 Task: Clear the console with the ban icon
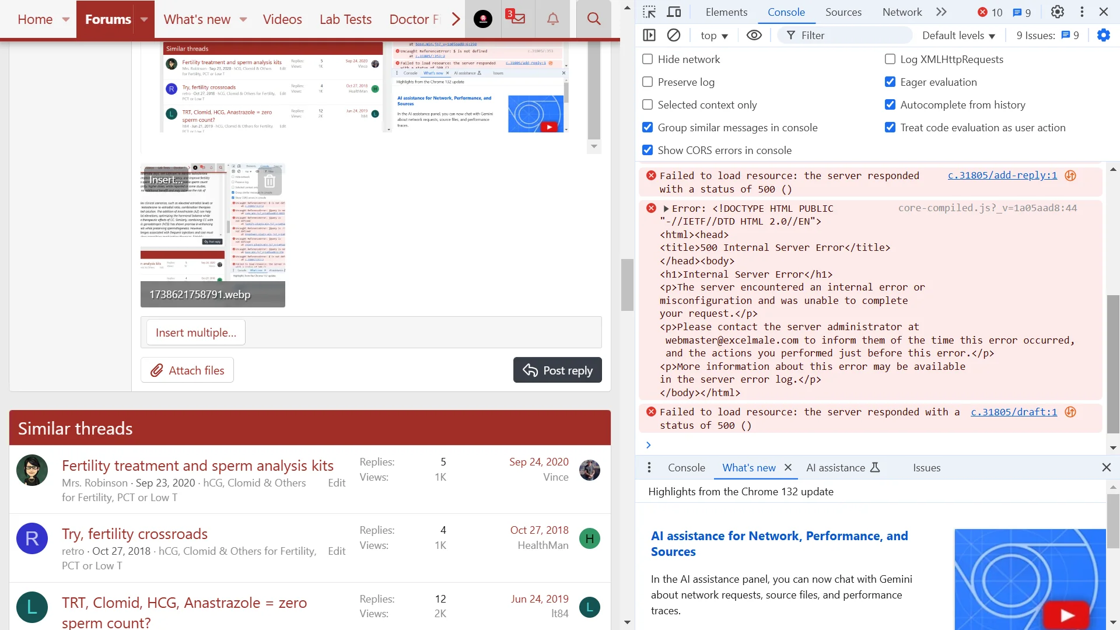point(674,36)
